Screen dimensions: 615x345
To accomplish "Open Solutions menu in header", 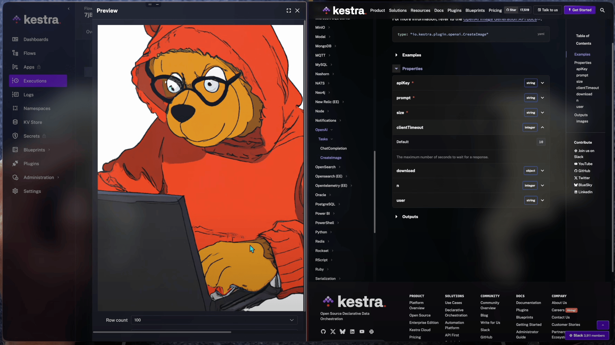I will point(398,11).
